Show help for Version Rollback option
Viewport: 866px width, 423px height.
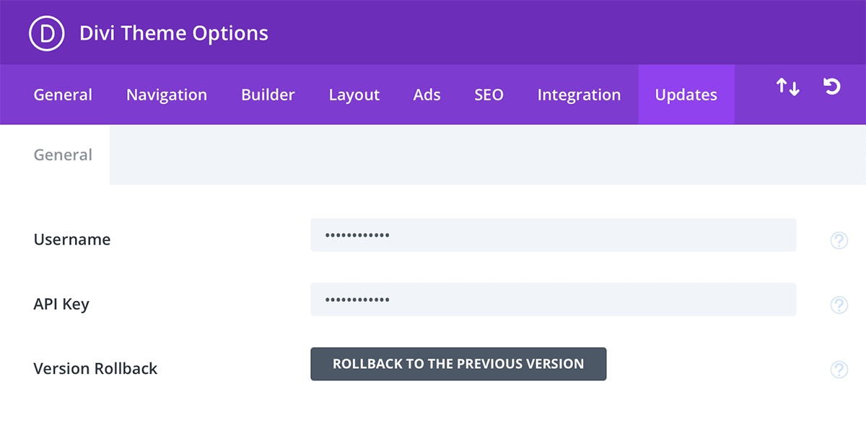point(839,370)
